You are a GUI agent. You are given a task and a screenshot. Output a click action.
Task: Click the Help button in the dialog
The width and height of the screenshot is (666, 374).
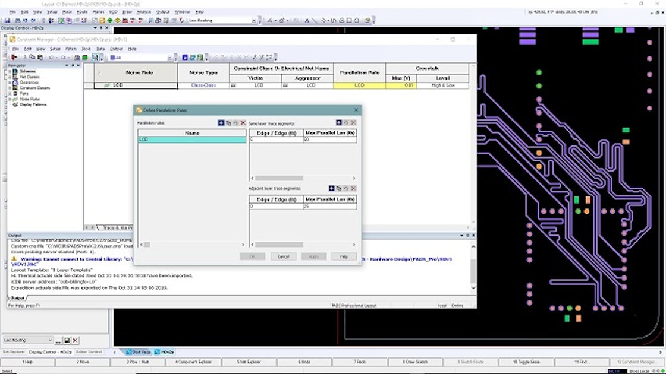[344, 256]
